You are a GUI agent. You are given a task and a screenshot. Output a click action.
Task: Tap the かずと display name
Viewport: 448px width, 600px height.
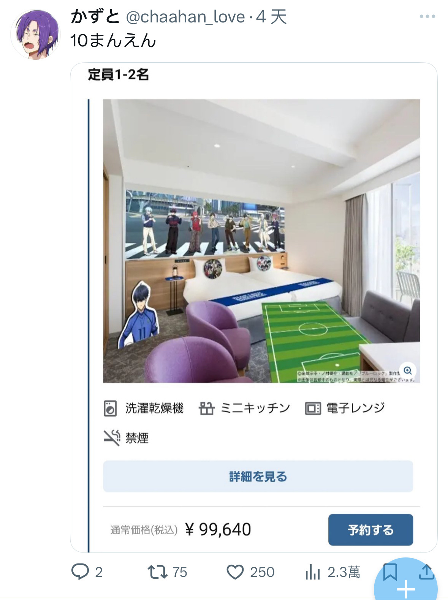coord(95,17)
